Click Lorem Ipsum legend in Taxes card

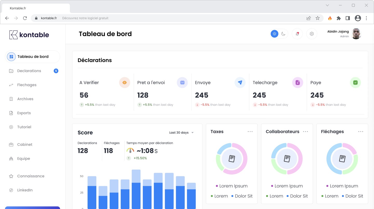232,186
